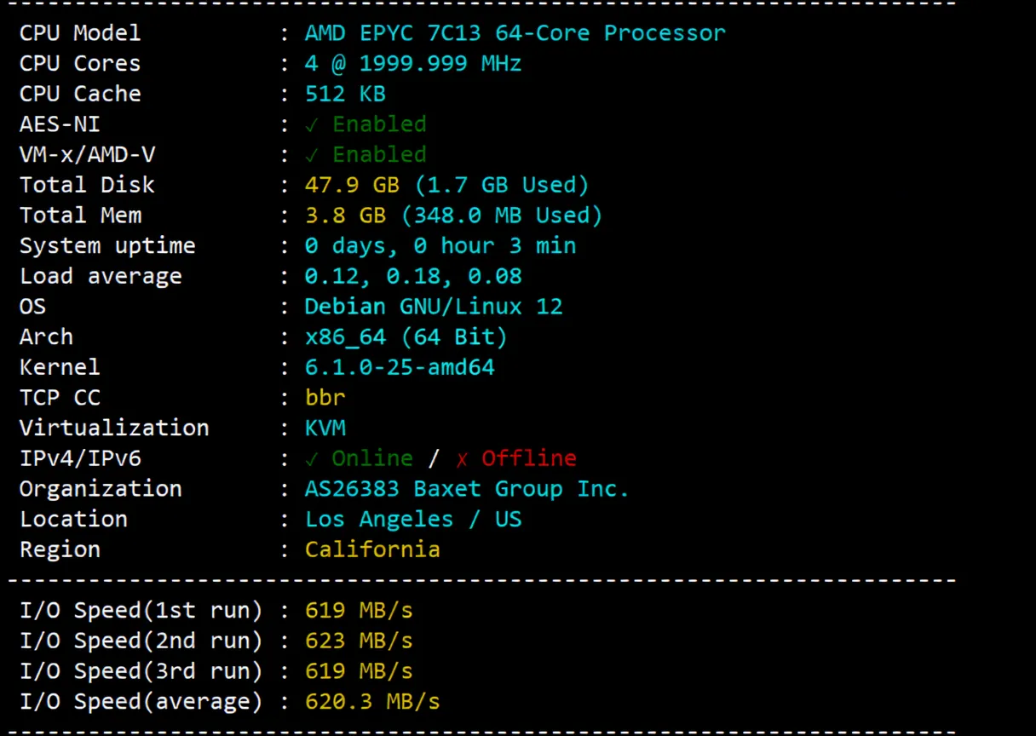Toggle the IPv6 Offline indicator
Viewport: 1036px width, 736px height.
[528, 458]
